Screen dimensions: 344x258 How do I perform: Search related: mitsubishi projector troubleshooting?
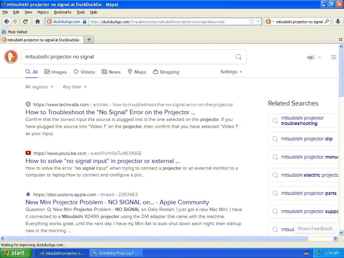[304, 121]
